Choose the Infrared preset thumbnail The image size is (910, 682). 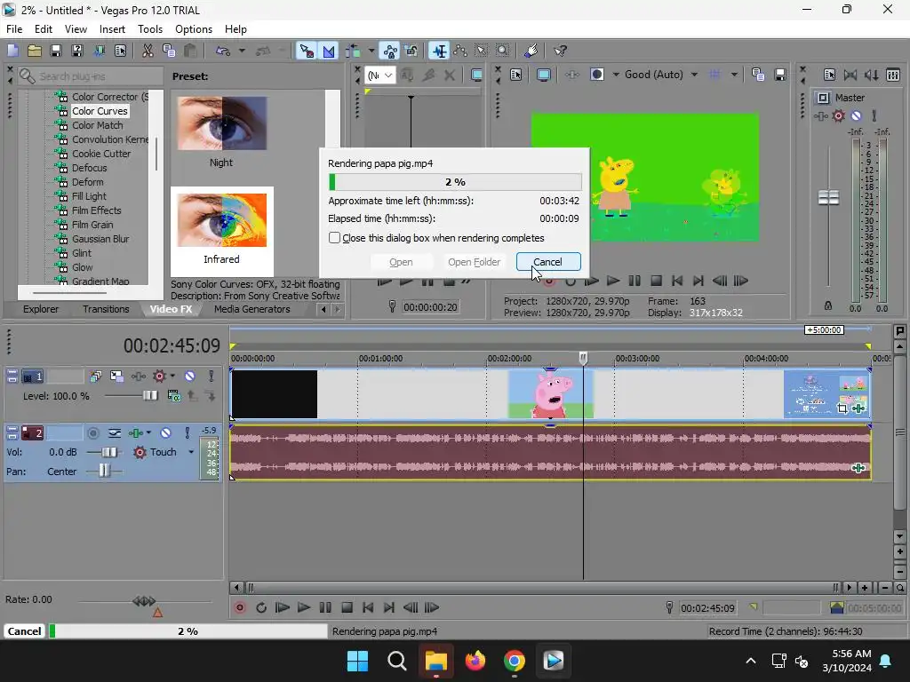pyautogui.click(x=221, y=220)
